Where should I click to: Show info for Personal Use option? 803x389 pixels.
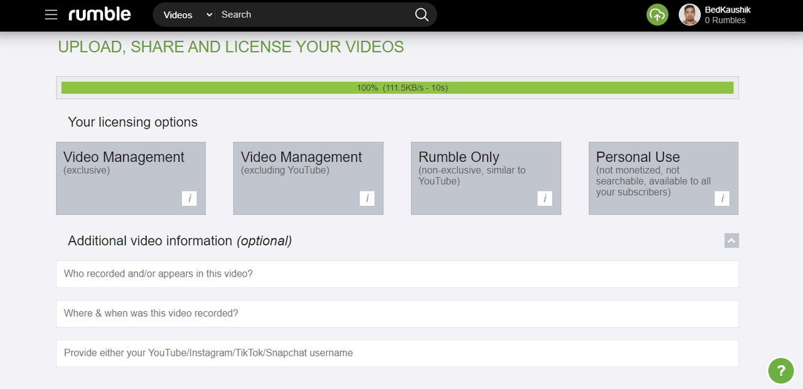point(722,198)
